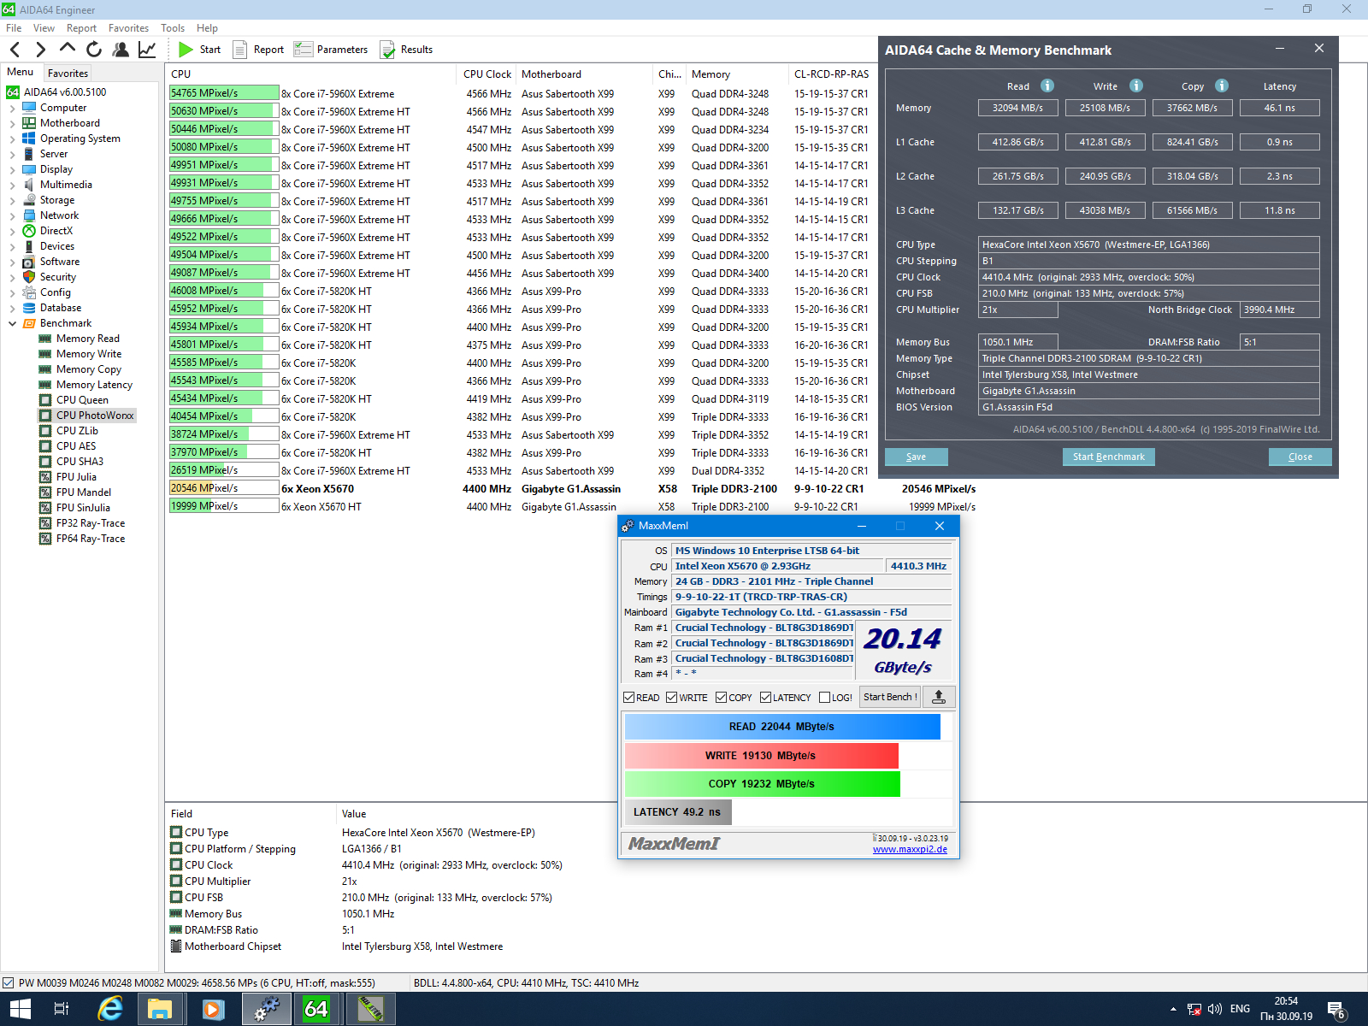Show hidden system tray icons
The image size is (1368, 1026).
(1173, 1010)
